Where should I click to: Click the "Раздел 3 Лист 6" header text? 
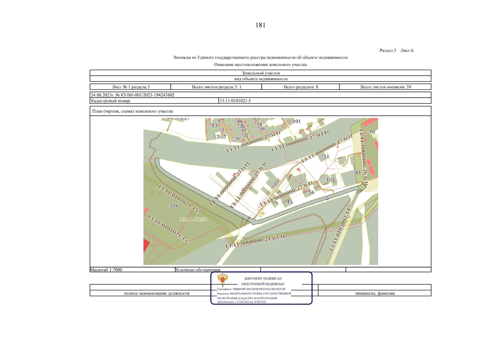click(x=396, y=50)
